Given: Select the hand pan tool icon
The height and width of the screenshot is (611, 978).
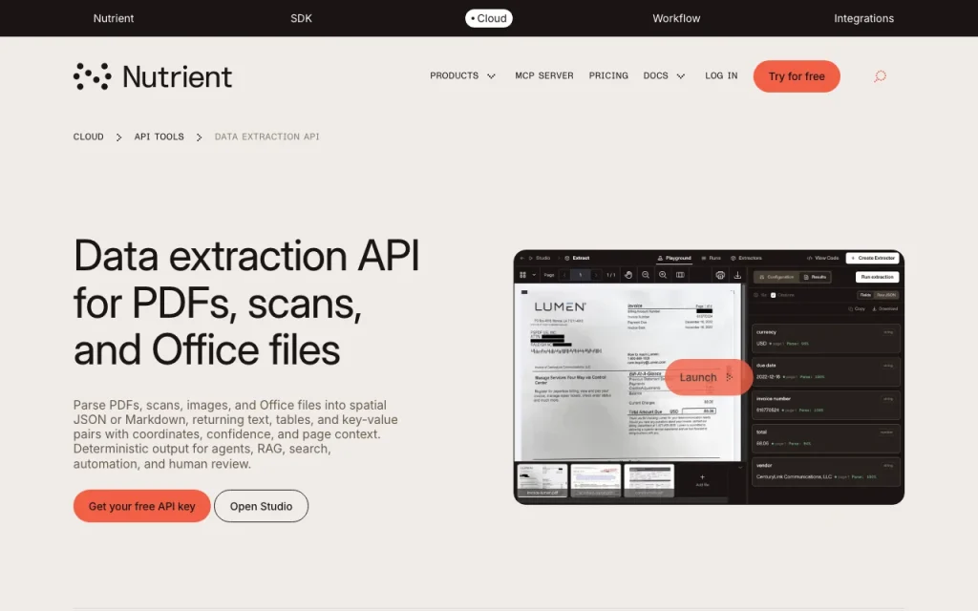Looking at the screenshot, I should 628,275.
